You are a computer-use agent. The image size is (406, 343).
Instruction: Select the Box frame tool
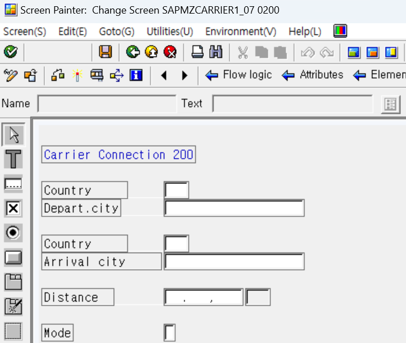coord(14,331)
